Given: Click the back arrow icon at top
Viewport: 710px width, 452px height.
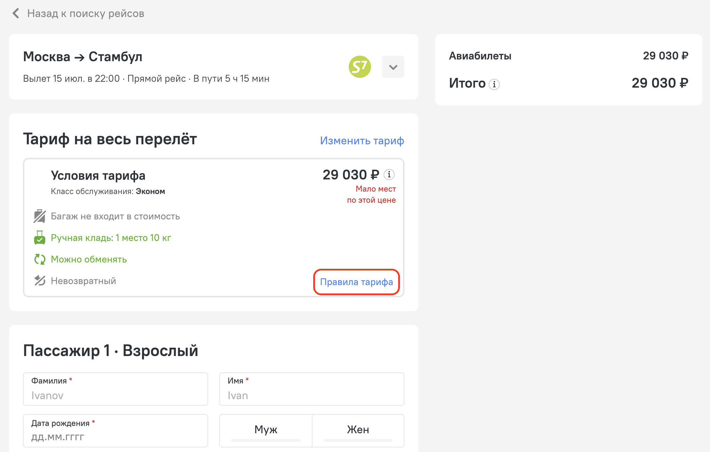Looking at the screenshot, I should pos(16,13).
